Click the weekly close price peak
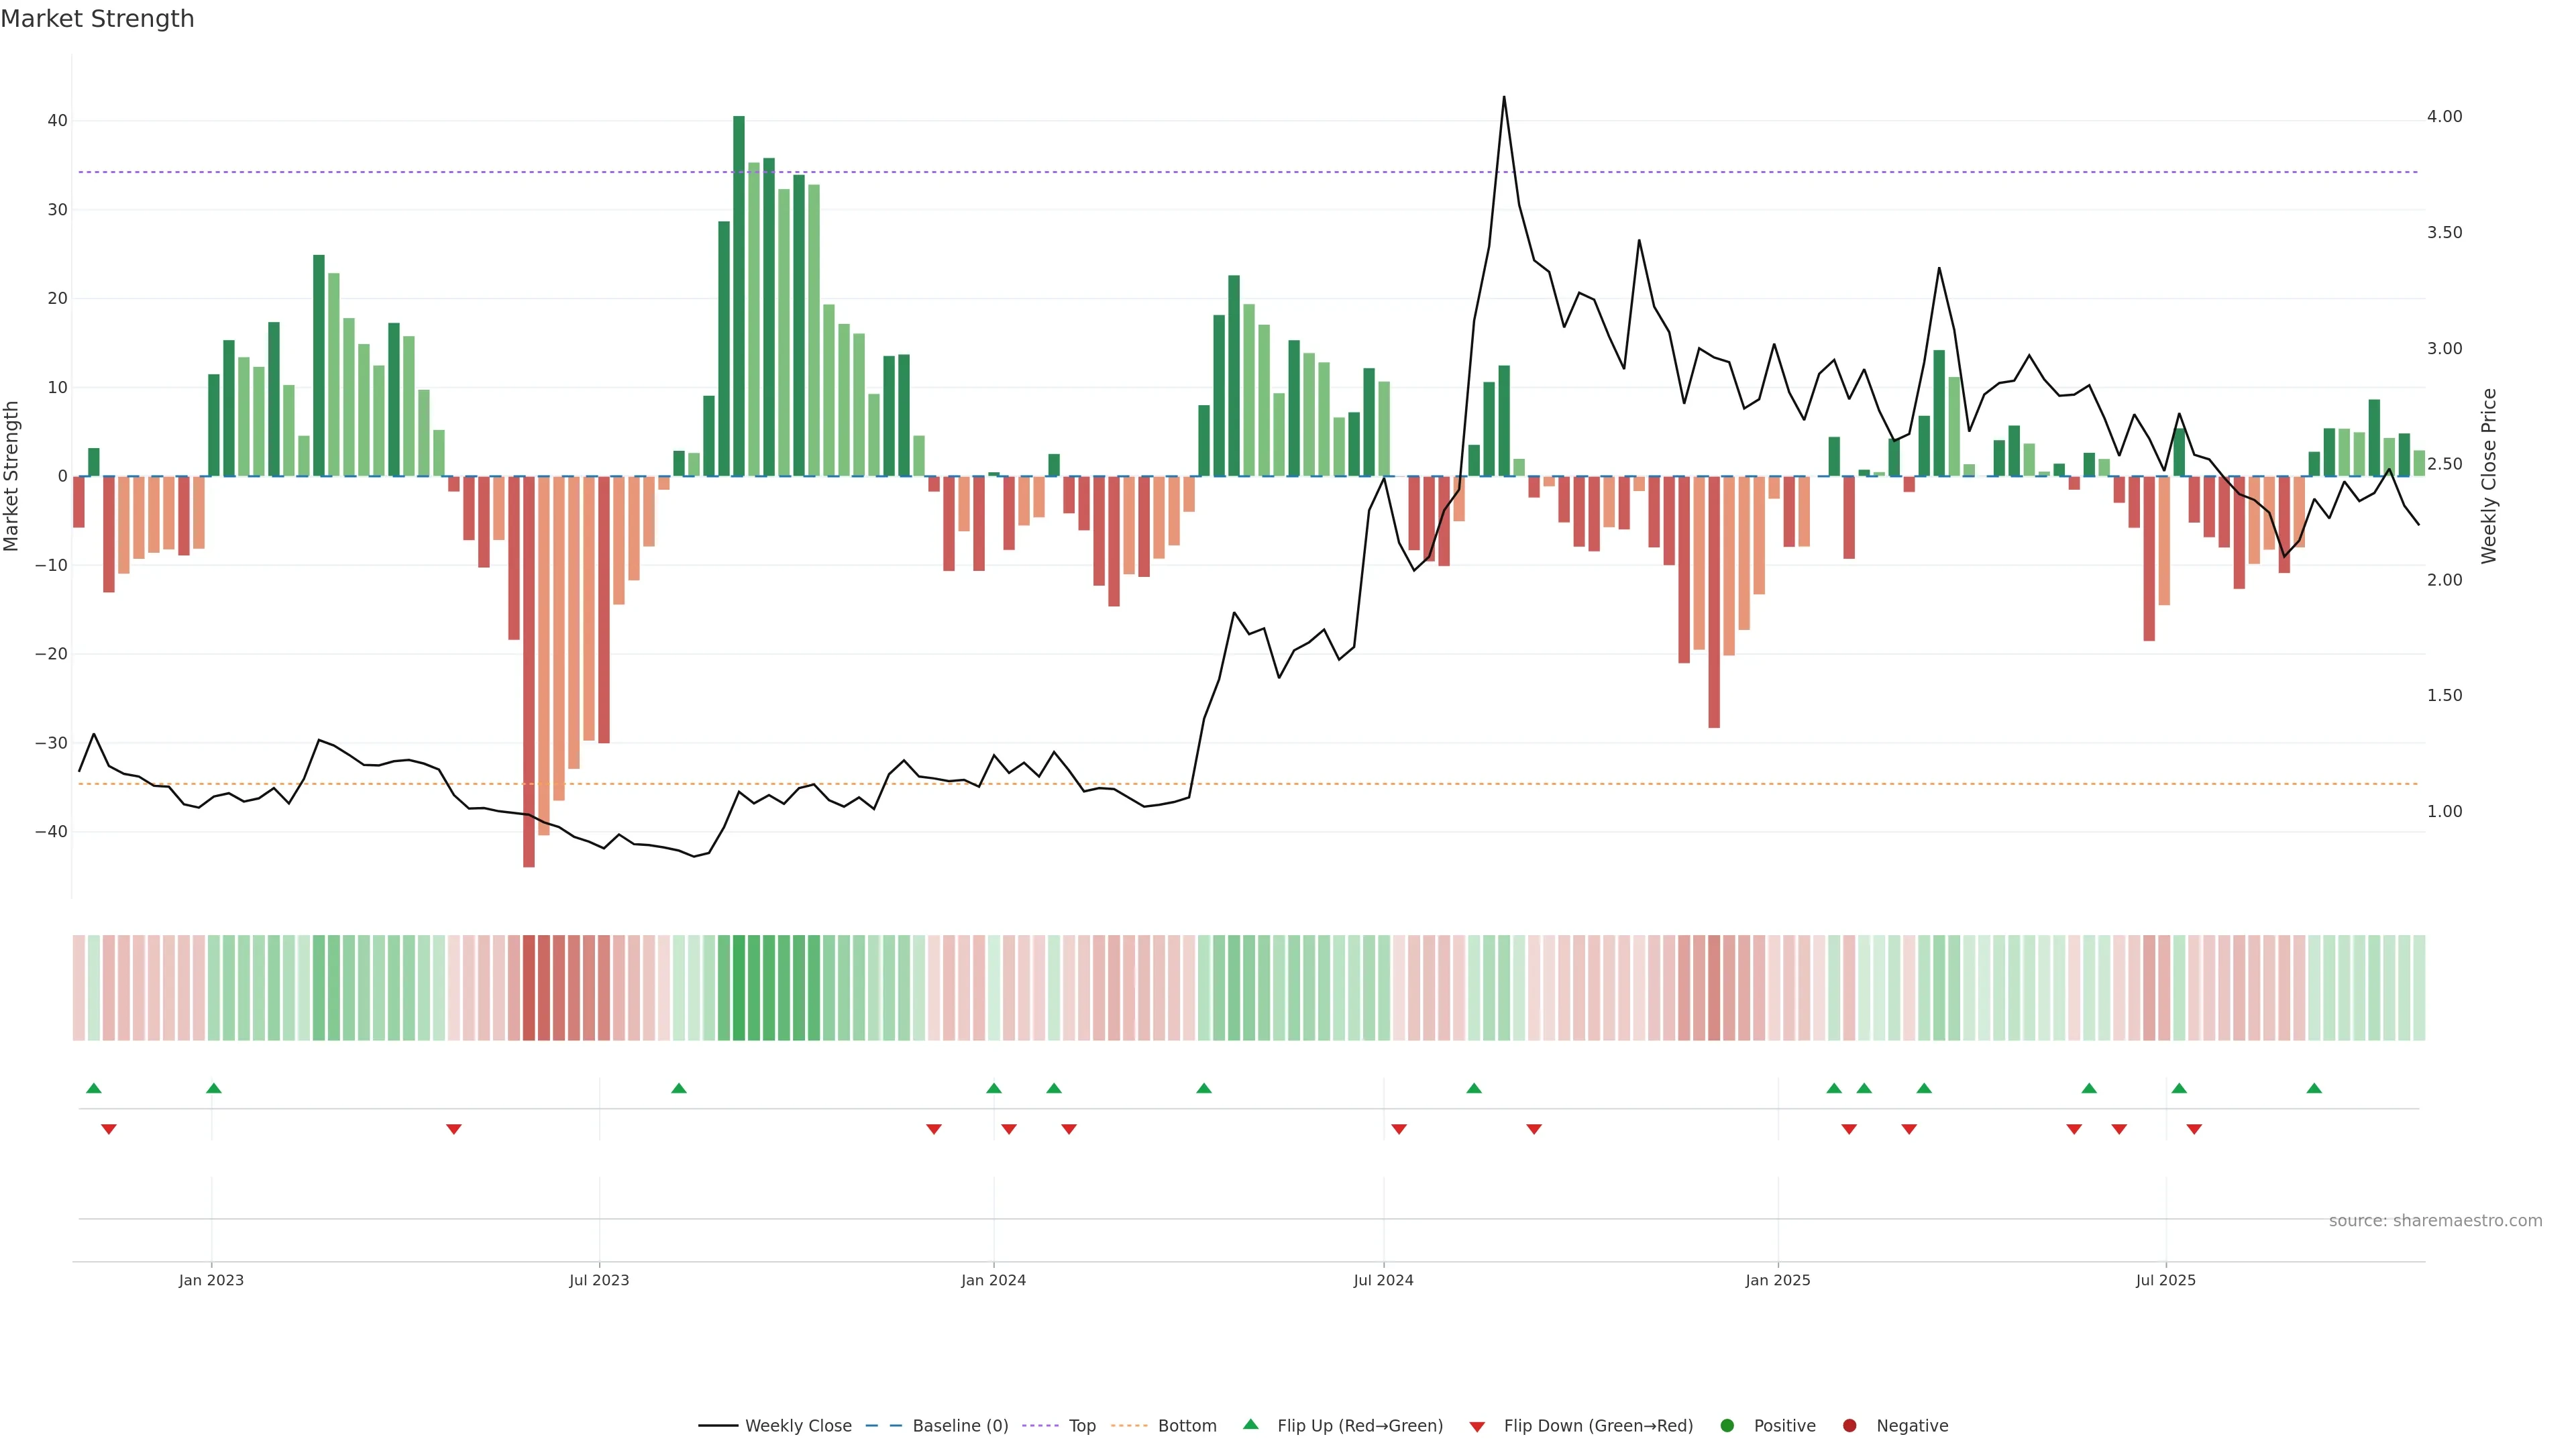The height and width of the screenshot is (1449, 2576). pos(1504,98)
